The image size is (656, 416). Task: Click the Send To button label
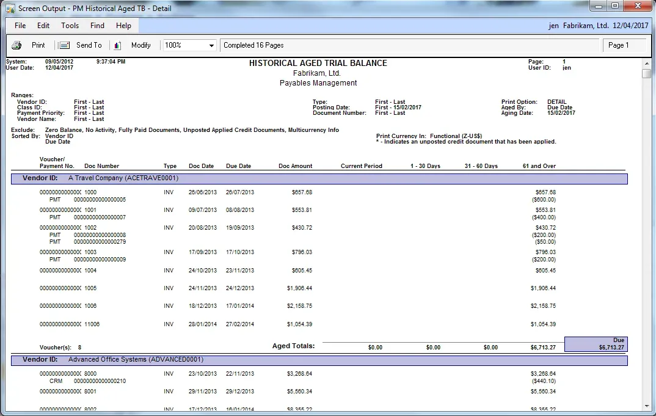pos(89,45)
